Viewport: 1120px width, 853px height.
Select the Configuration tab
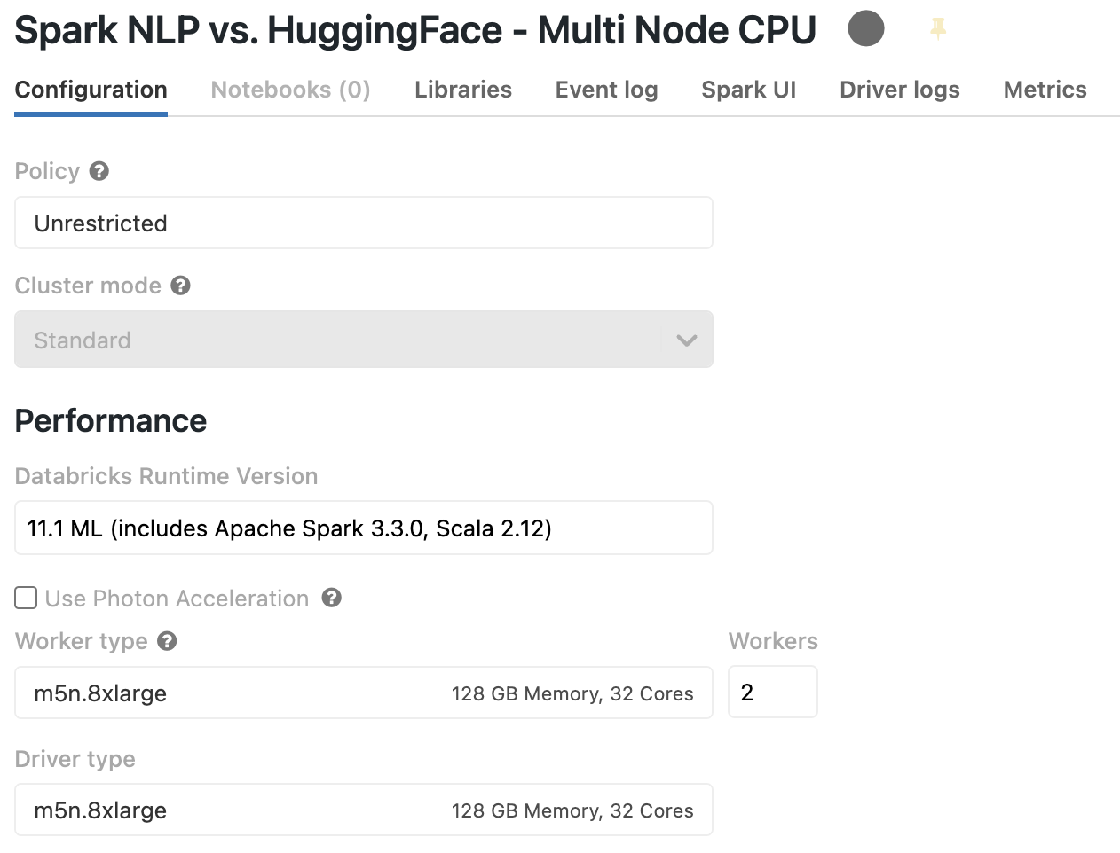tap(91, 90)
